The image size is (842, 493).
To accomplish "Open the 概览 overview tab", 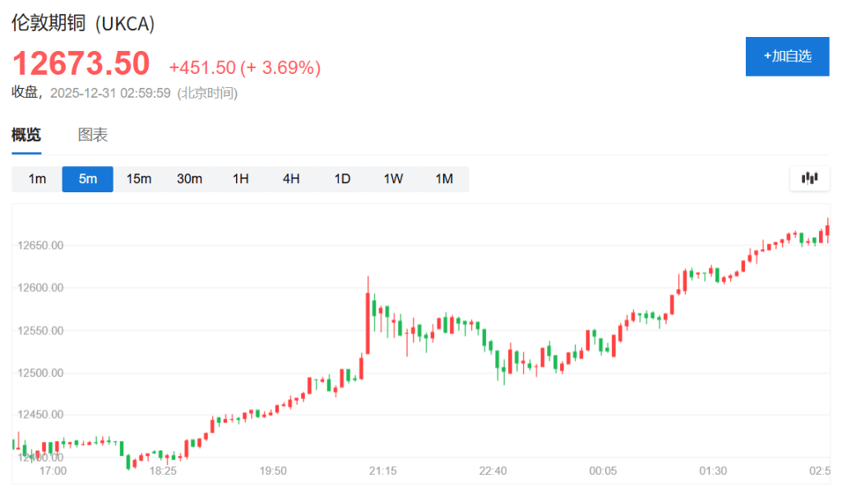I will pyautogui.click(x=26, y=136).
